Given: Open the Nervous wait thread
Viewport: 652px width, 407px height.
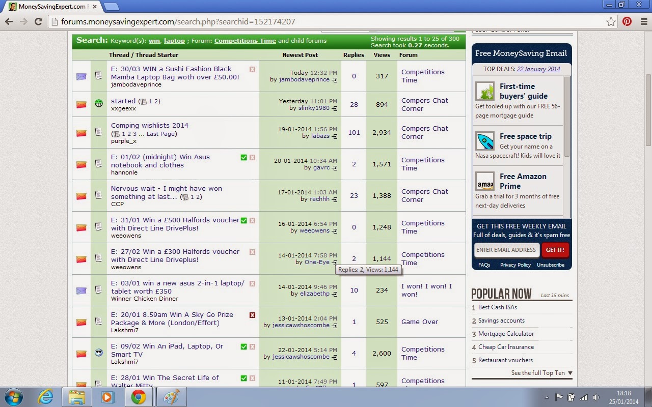Looking at the screenshot, I should (167, 193).
